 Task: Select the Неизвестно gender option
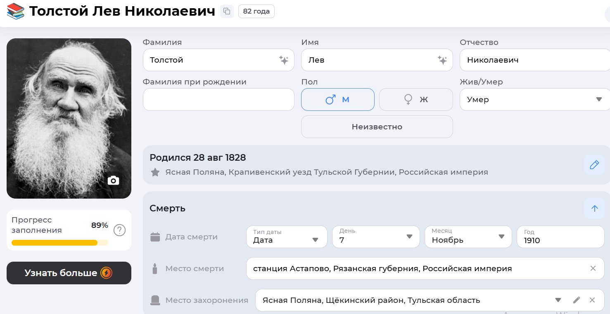pyautogui.click(x=377, y=127)
